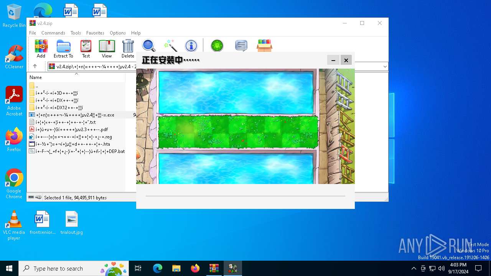Open the volume control tray icon

(442, 268)
